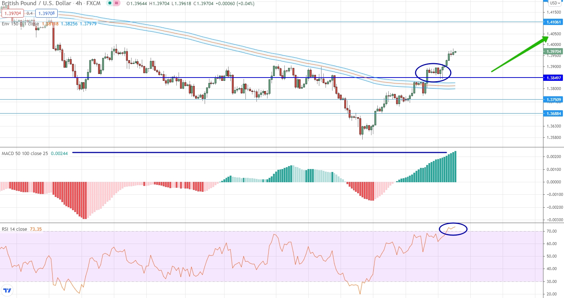Click the +0.00060 (+0.04%) change value
This screenshot has width=564, height=298.
236,4
